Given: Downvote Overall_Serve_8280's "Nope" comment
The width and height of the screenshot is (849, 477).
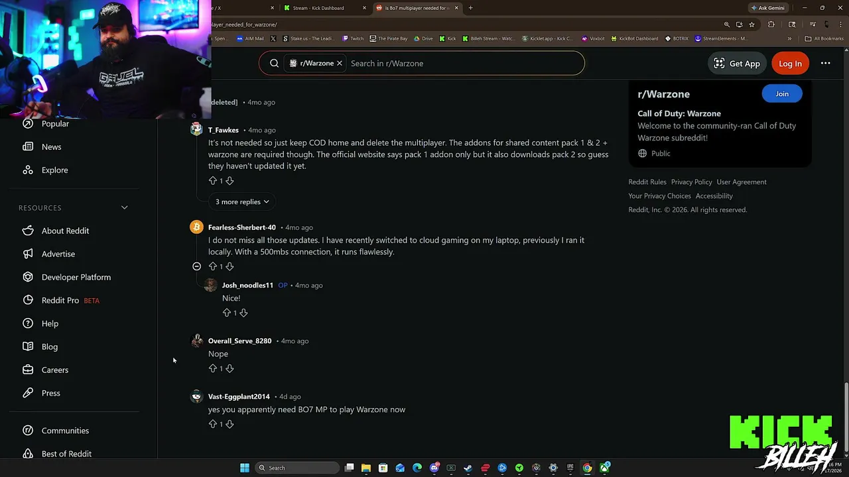Looking at the screenshot, I should pos(229,368).
